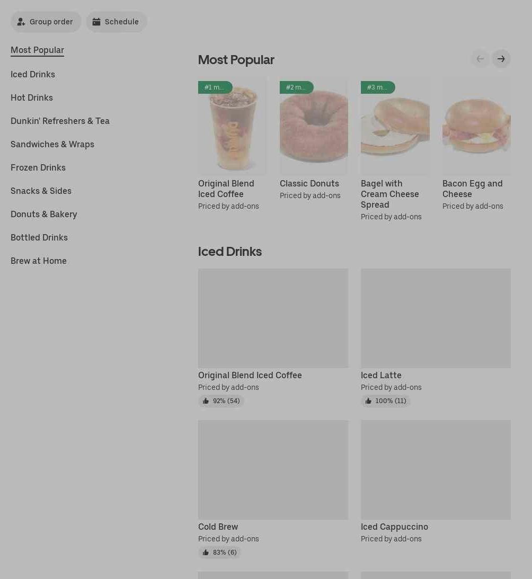Click the thumbs-up rating under Cold Brew
532x579 pixels.
[219, 553]
